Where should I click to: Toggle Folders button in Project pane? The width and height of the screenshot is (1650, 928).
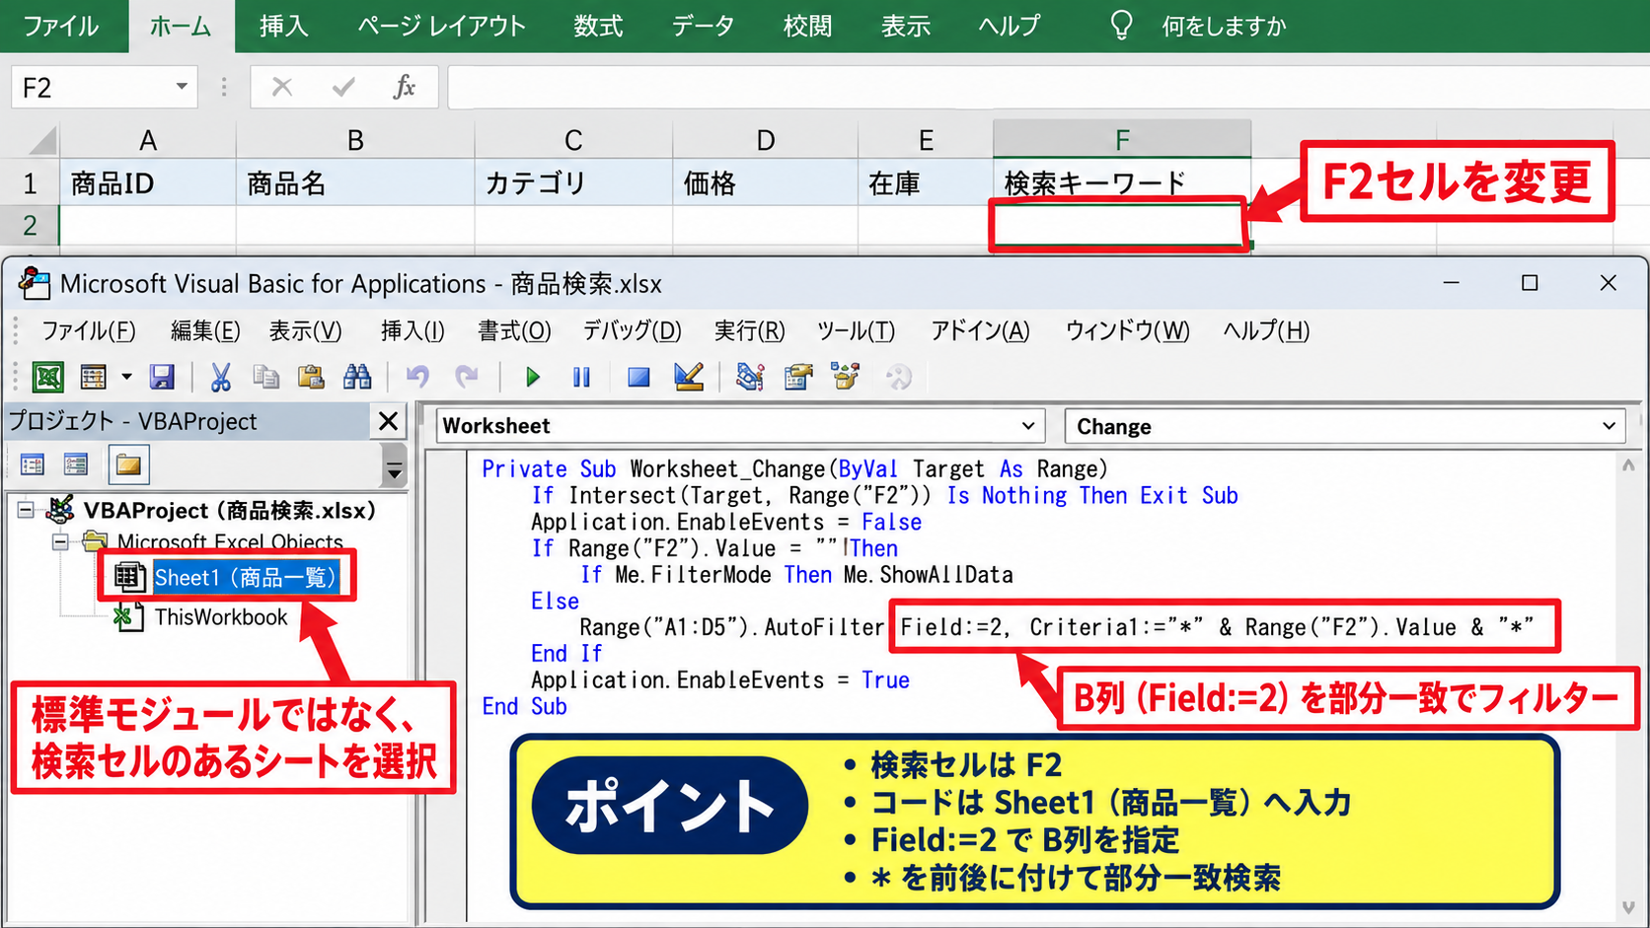coord(128,464)
